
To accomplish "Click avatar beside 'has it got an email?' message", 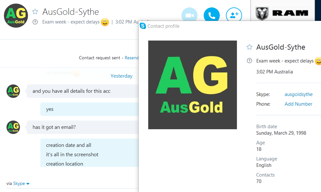I will click(x=13, y=127).
